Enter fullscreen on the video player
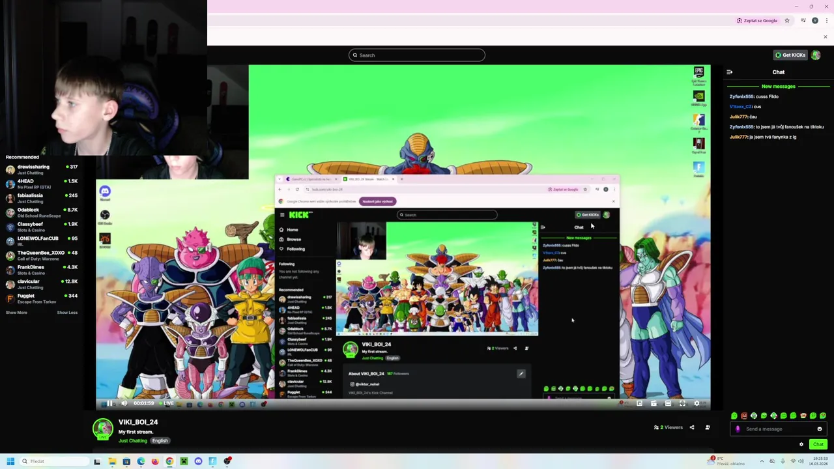The width and height of the screenshot is (834, 469). [x=682, y=403]
